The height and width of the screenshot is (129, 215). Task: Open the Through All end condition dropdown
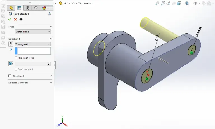point(32,44)
